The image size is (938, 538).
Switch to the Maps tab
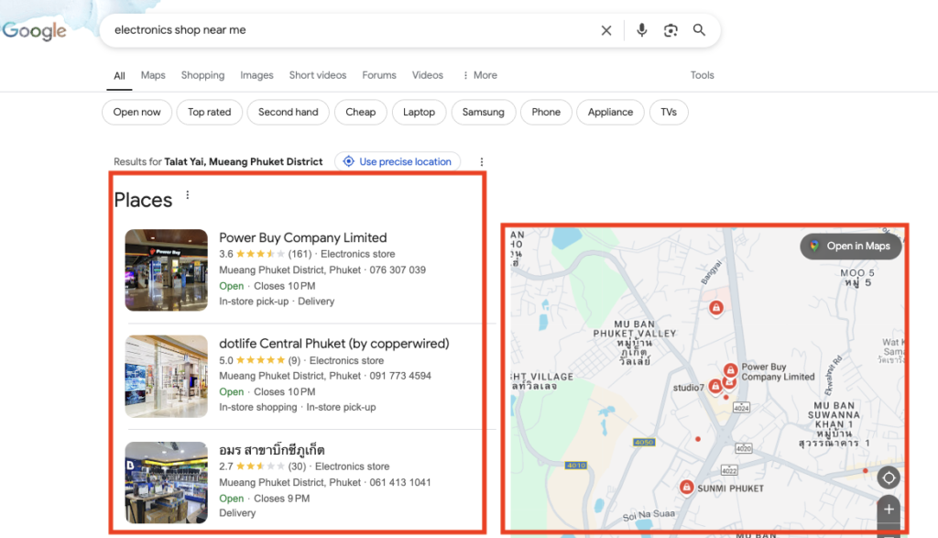pos(153,75)
